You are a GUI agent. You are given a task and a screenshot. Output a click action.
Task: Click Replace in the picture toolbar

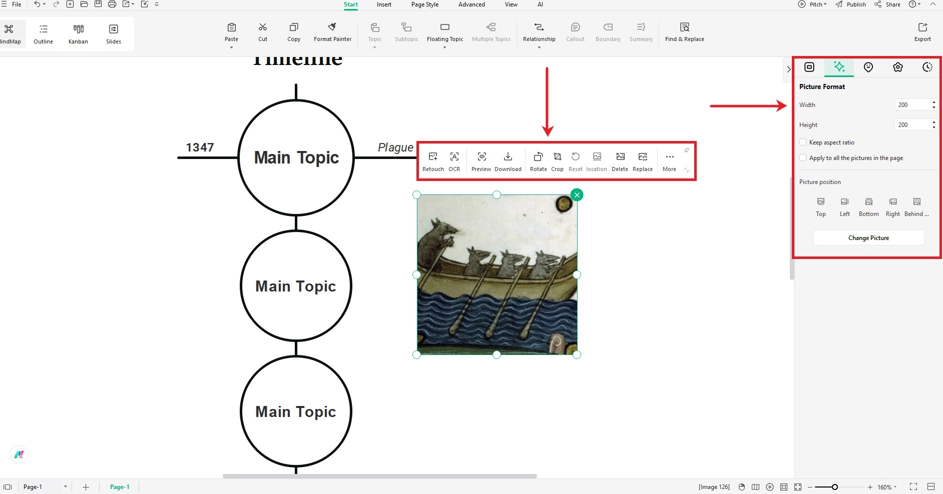coord(643,161)
